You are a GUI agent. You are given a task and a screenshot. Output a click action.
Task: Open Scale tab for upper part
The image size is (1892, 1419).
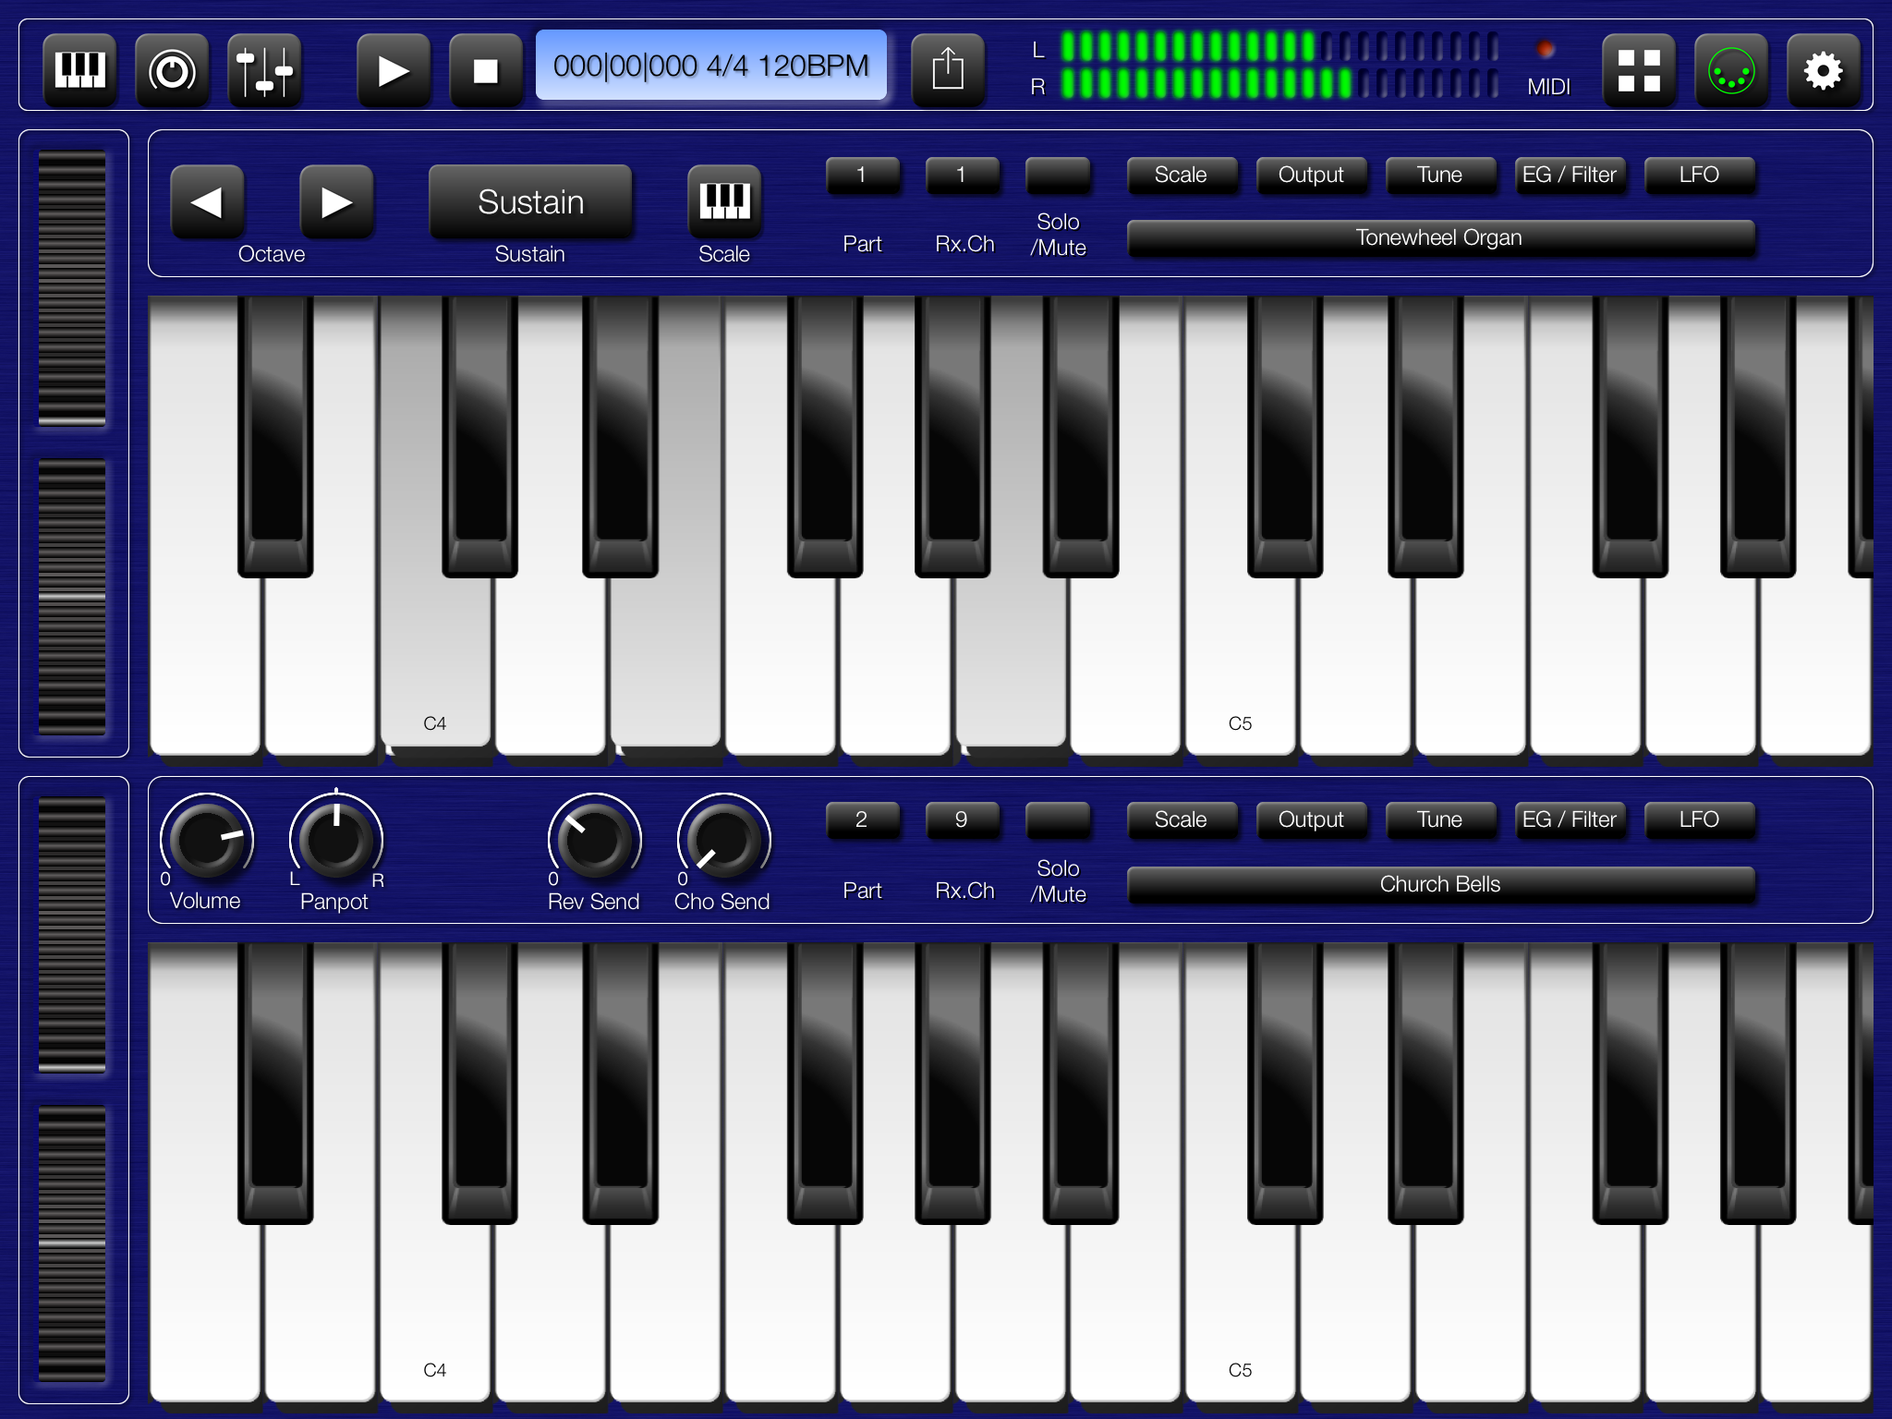pyautogui.click(x=1182, y=176)
